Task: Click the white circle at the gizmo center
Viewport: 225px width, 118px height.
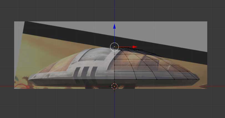Action: click(114, 47)
